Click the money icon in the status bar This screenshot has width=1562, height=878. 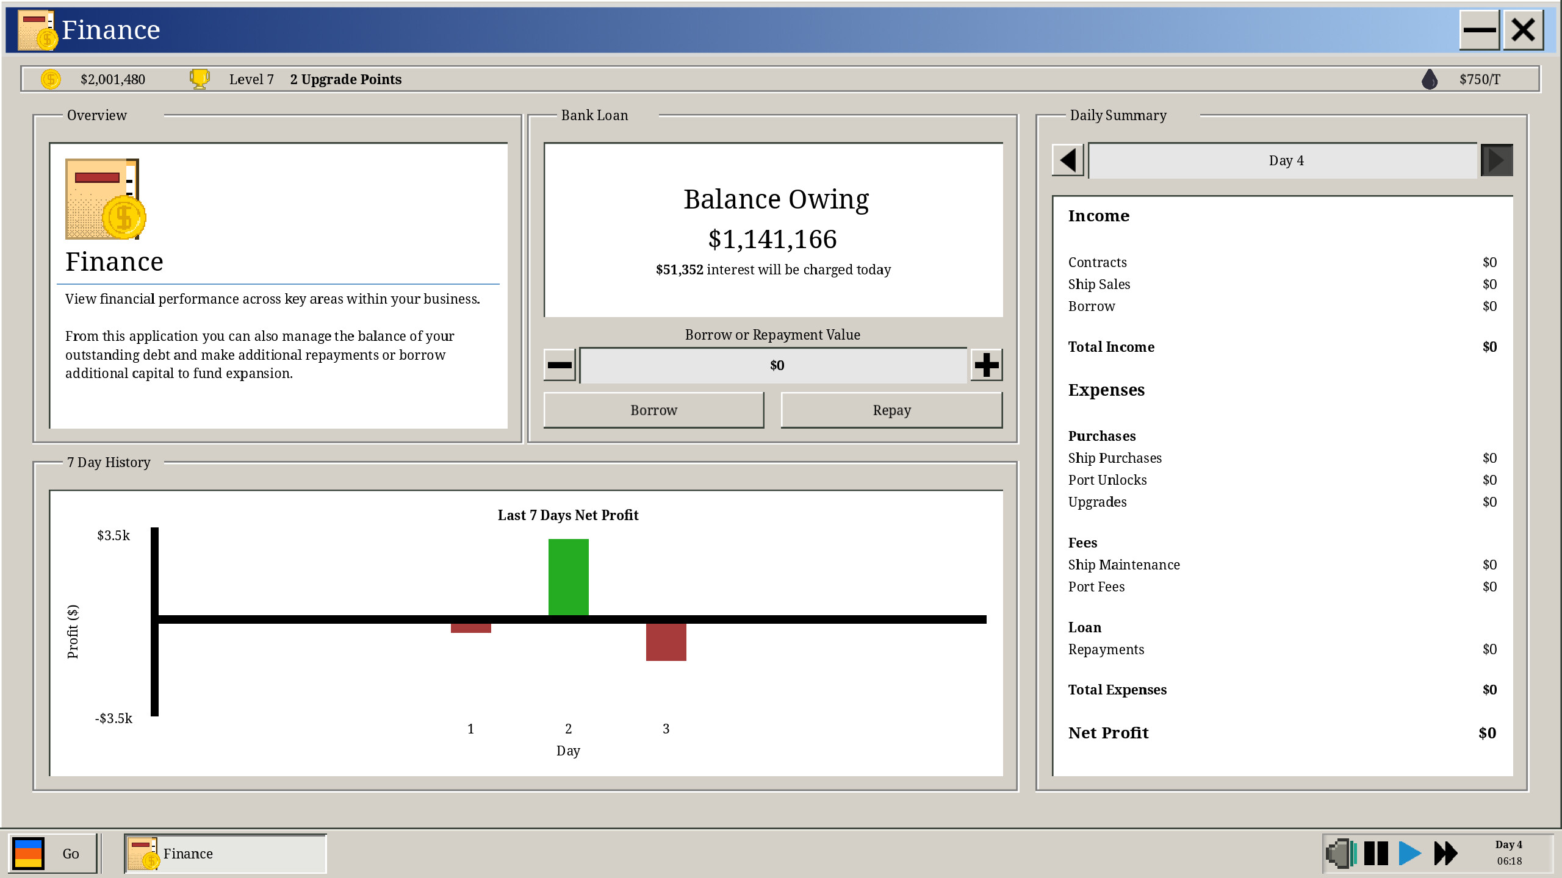[50, 79]
